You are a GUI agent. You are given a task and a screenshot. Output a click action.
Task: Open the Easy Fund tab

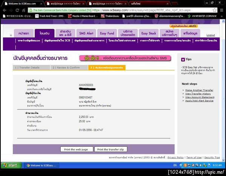(x=107, y=33)
